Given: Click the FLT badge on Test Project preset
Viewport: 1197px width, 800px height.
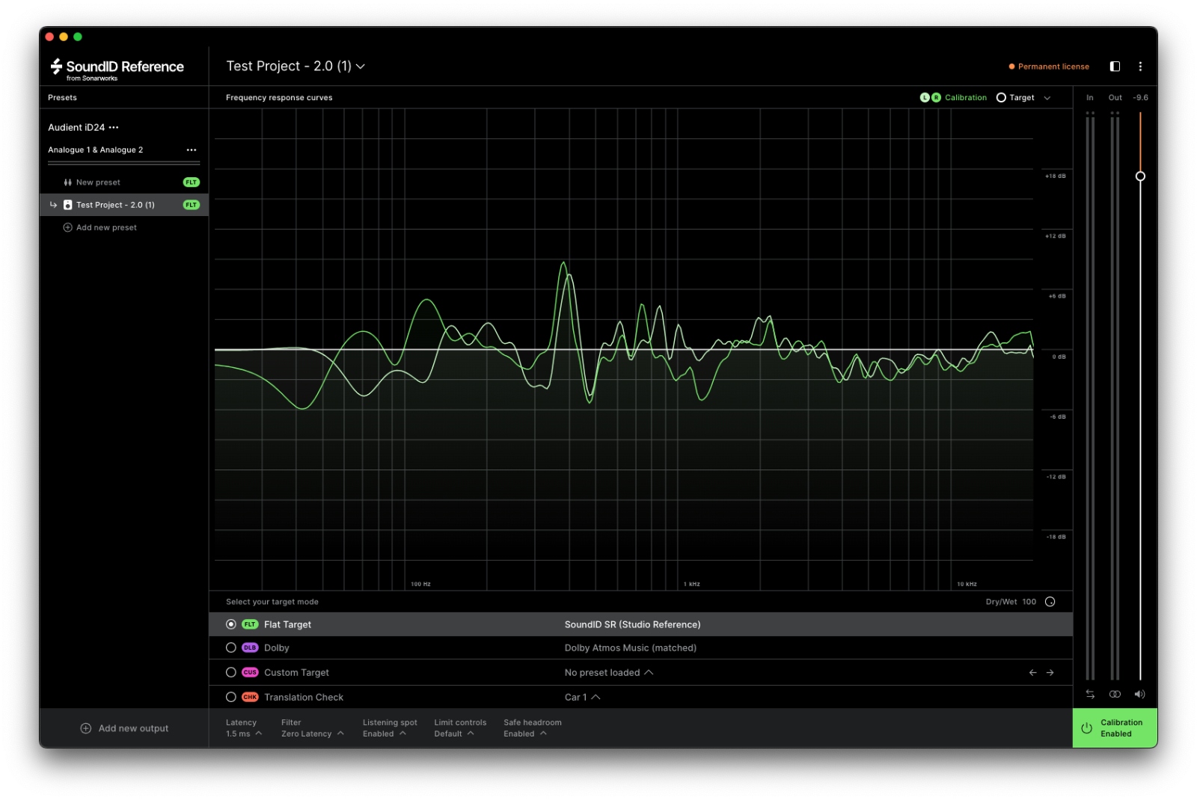Looking at the screenshot, I should [x=192, y=204].
